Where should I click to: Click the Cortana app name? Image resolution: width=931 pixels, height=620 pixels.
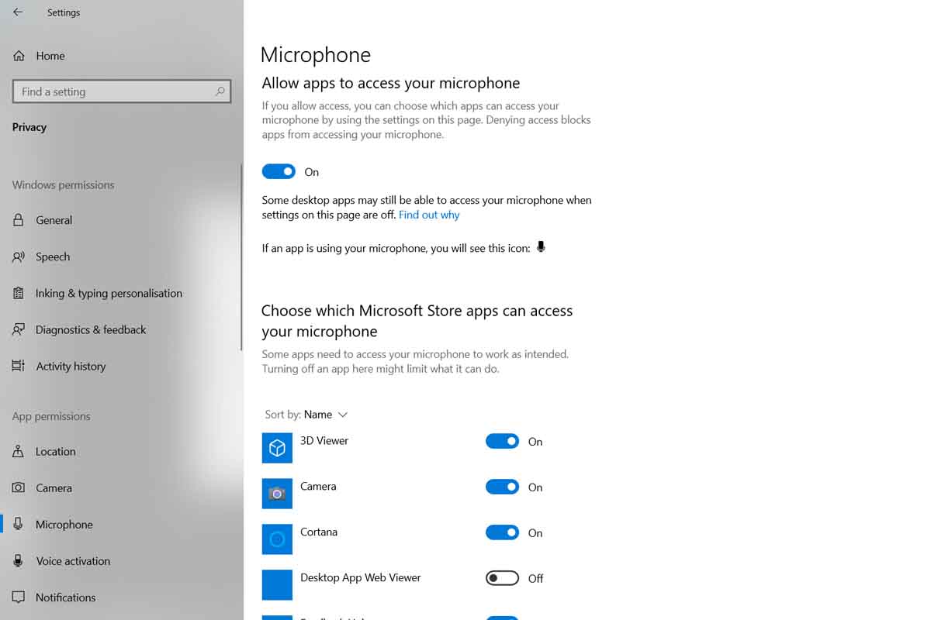[319, 532]
